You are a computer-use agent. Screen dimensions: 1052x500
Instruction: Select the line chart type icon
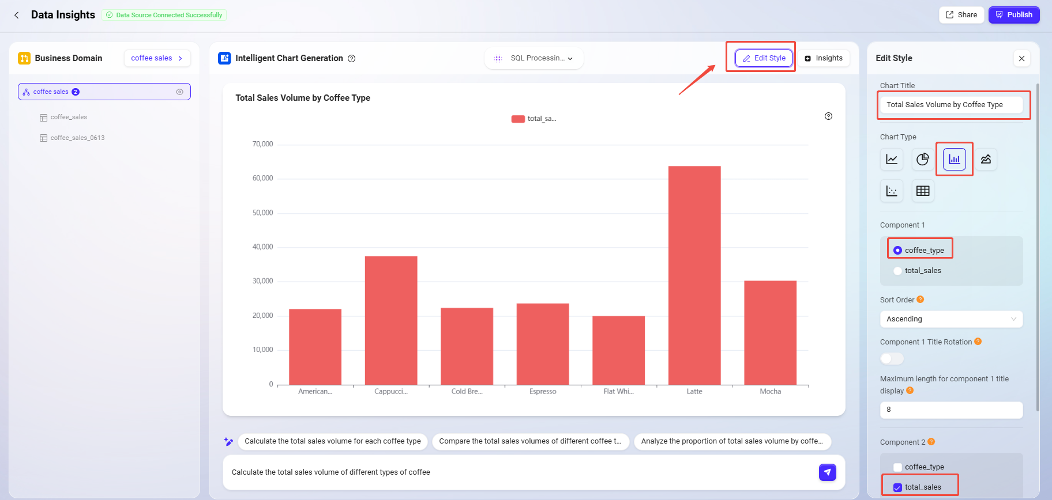(892, 160)
